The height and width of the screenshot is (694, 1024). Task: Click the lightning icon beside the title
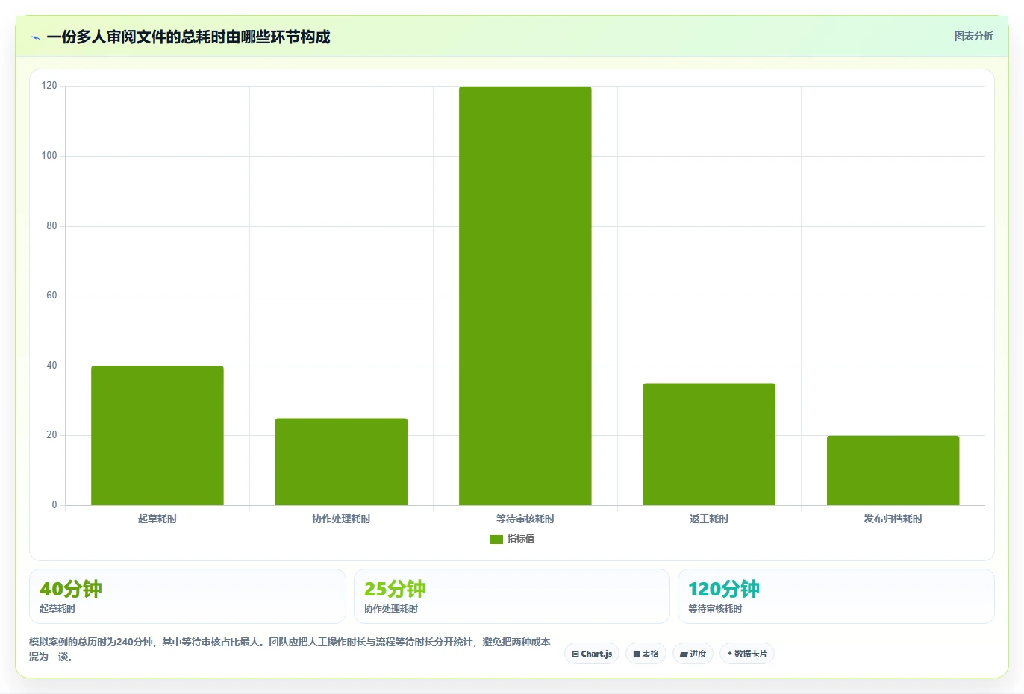[35, 37]
